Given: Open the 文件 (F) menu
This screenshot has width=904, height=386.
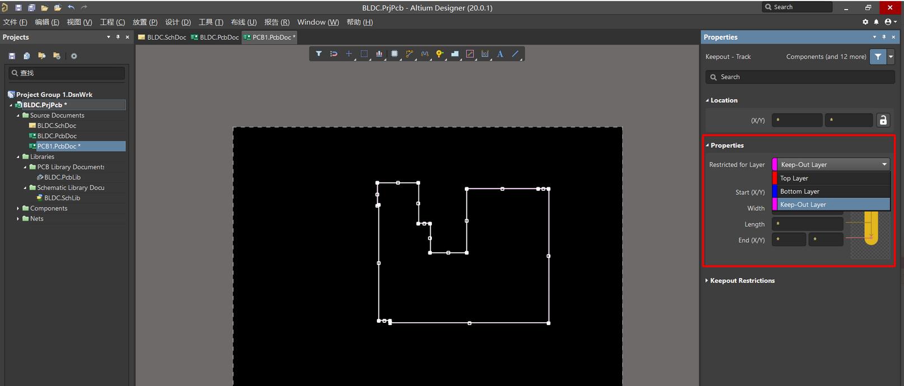Looking at the screenshot, I should pyautogui.click(x=15, y=22).
